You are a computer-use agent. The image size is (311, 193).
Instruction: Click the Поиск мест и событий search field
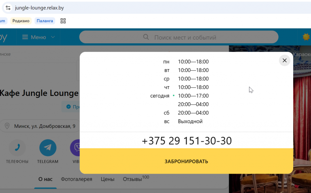pos(179,37)
